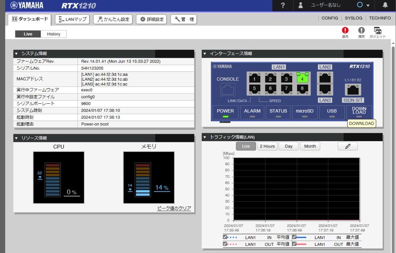Open the CONFIG link
396x253 pixels.
coord(330,18)
